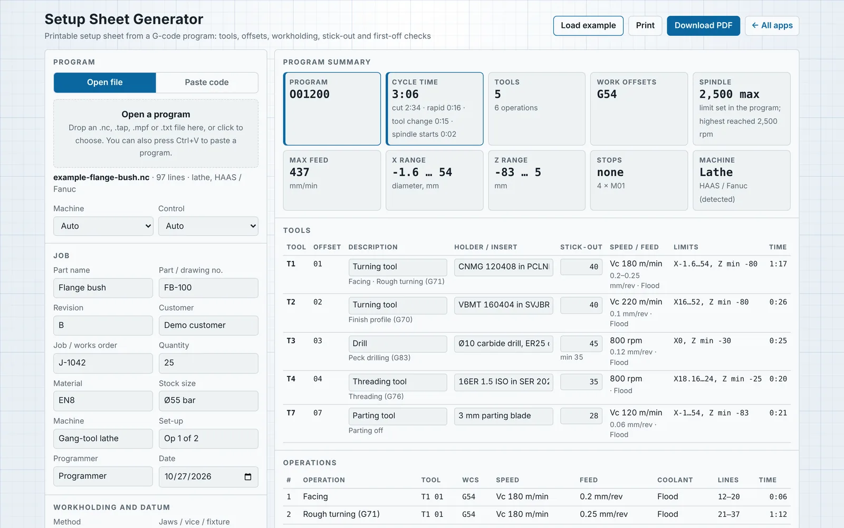Go back via All apps link

(772, 25)
